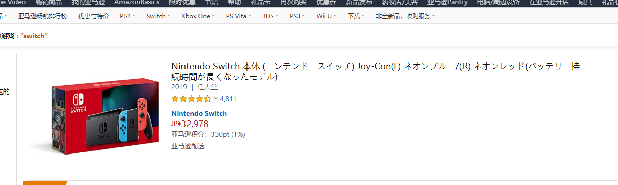Viewport: 618px width, 185px height.
Task: Expand the rating breakdown chevron
Action: pos(216,99)
